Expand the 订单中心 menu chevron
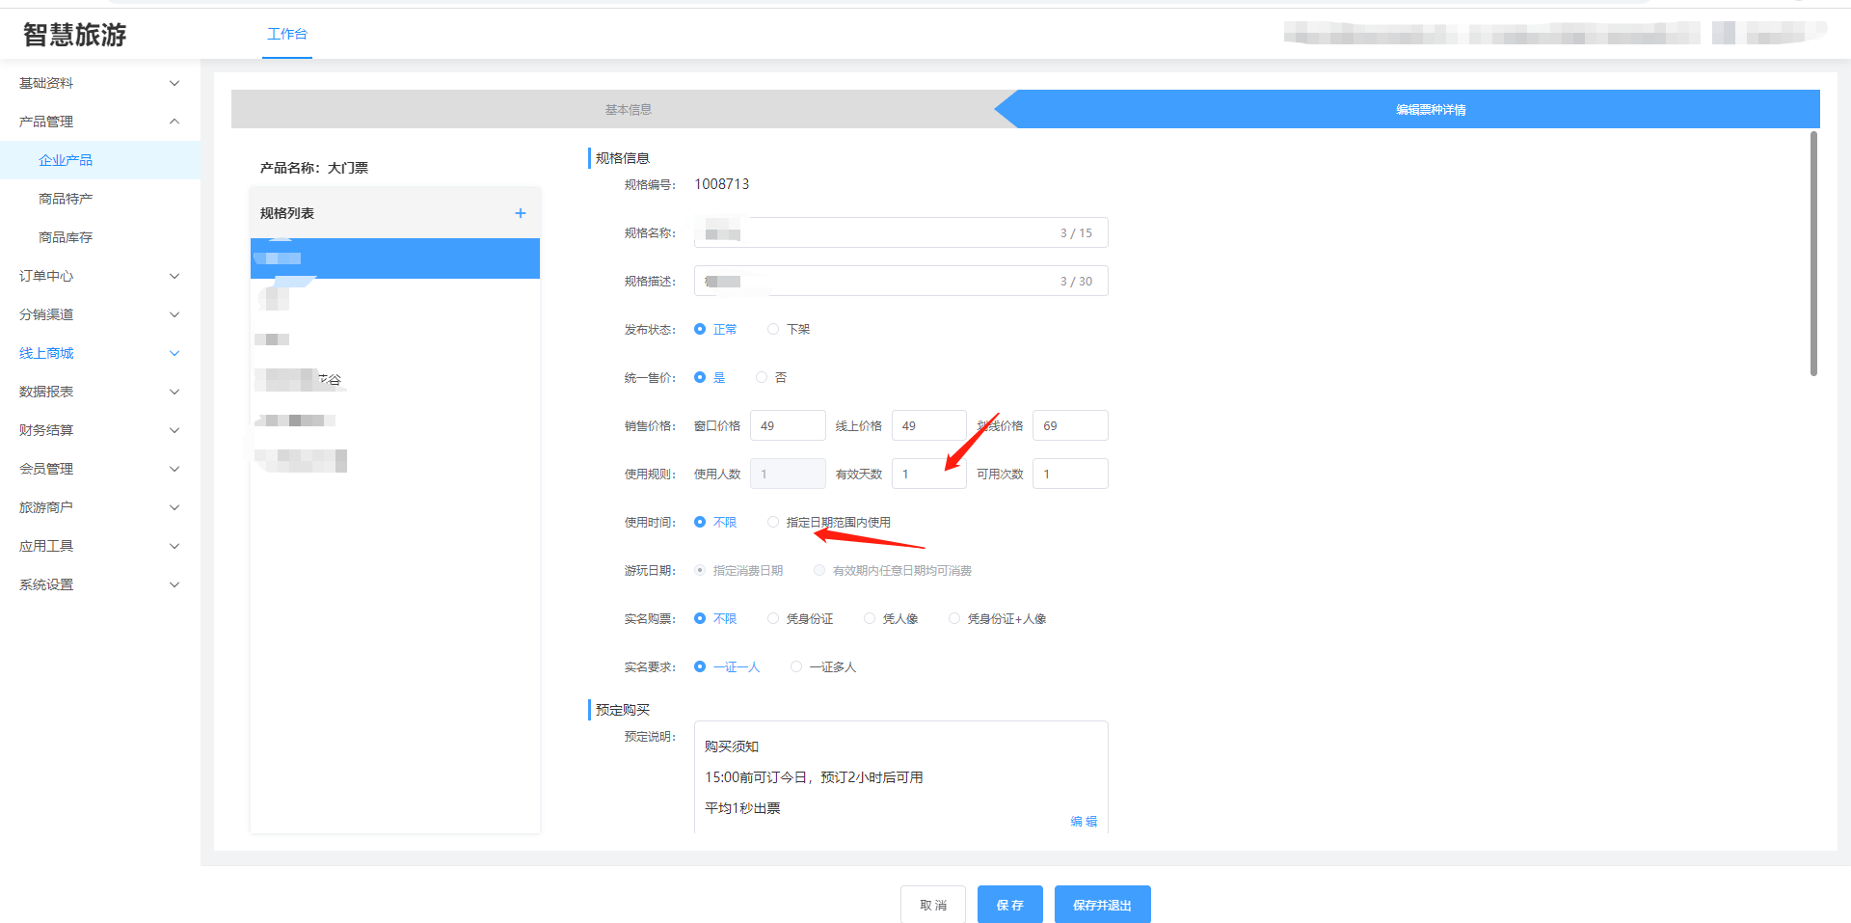 (174, 276)
